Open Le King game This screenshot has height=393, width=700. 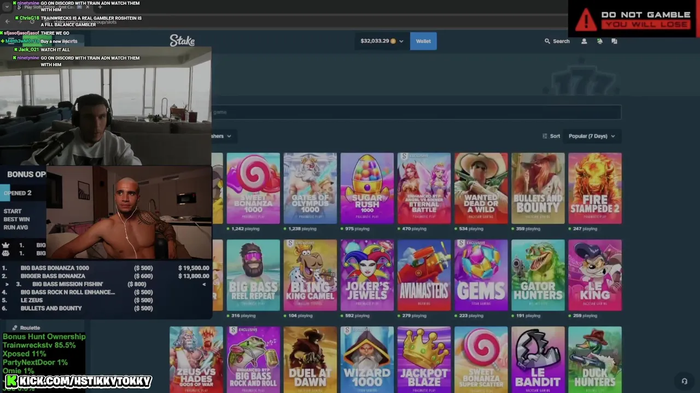tap(594, 275)
